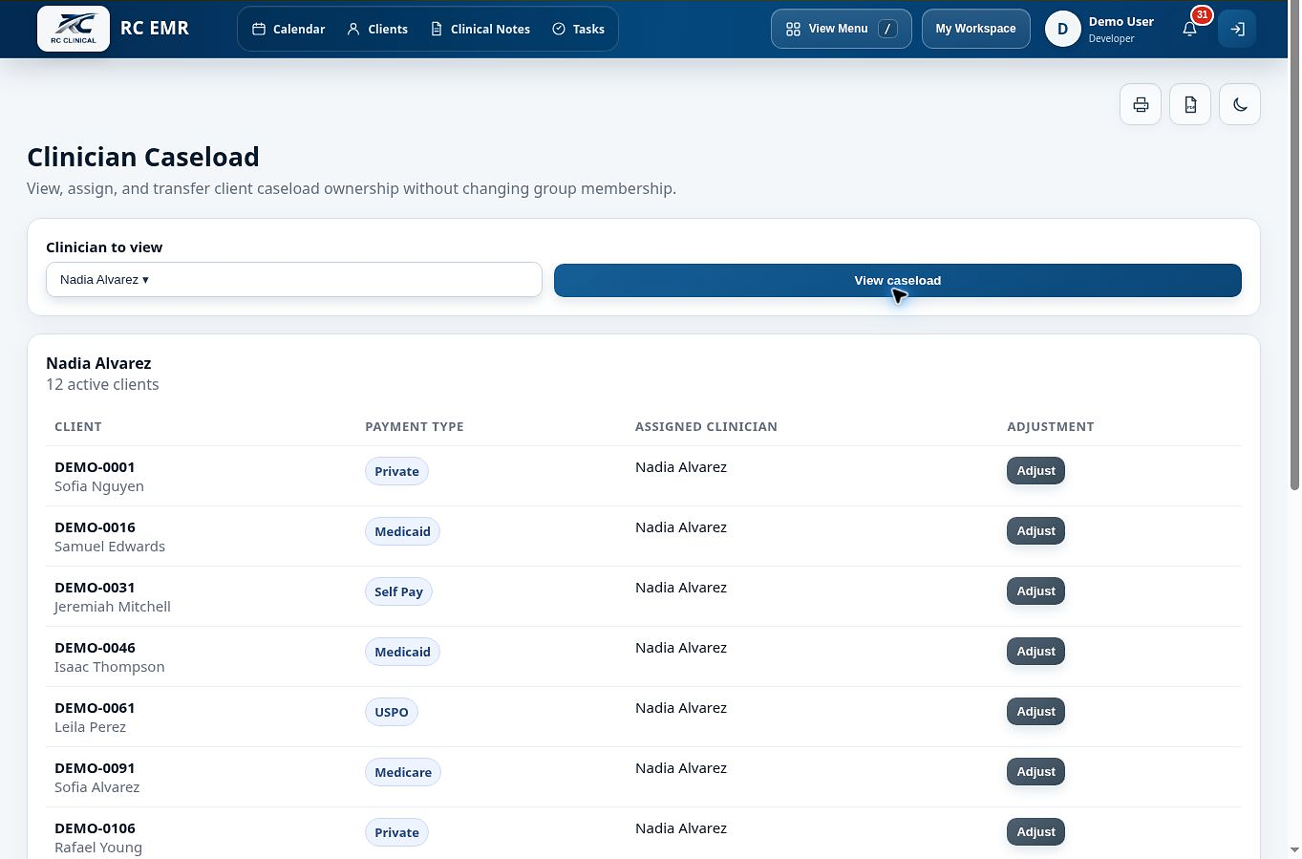Open the notifications bell icon
The image size is (1302, 859).
pos(1190,29)
